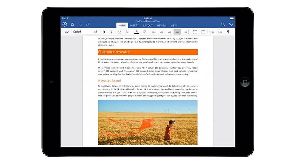The width and height of the screenshot is (297, 167).
Task: Open the text styles brush icon
Action: tap(67, 32)
